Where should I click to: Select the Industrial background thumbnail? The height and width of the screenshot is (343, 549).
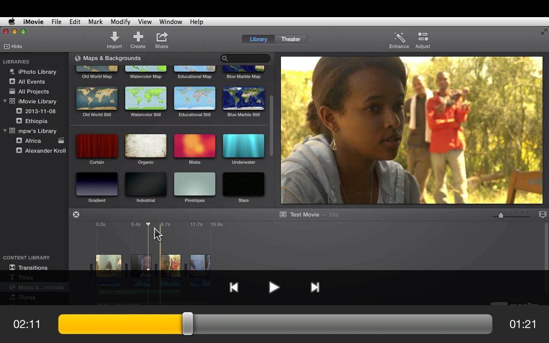146,184
